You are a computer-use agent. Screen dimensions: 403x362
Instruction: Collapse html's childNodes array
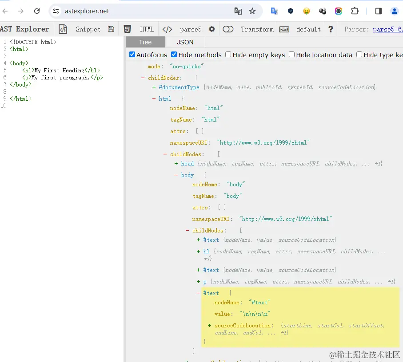(x=165, y=154)
